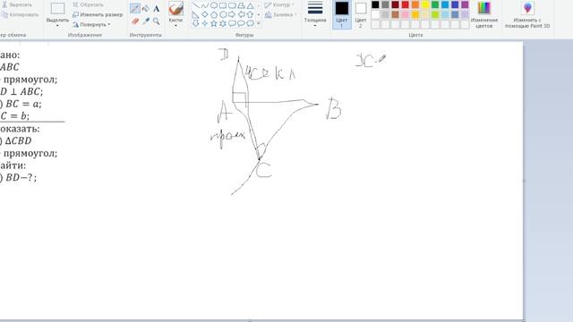Pick the gray color swatch in top row
The height and width of the screenshot is (322, 573).
385,4
